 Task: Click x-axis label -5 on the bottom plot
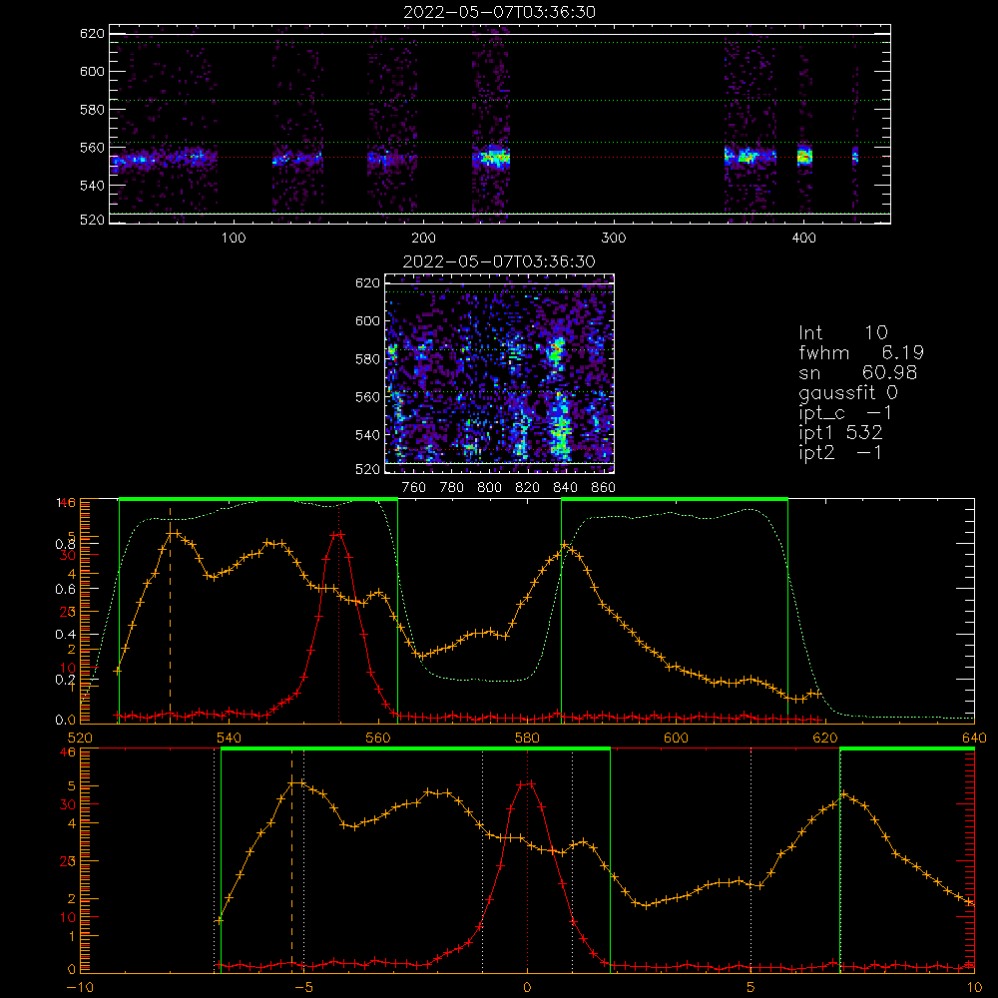(x=303, y=988)
